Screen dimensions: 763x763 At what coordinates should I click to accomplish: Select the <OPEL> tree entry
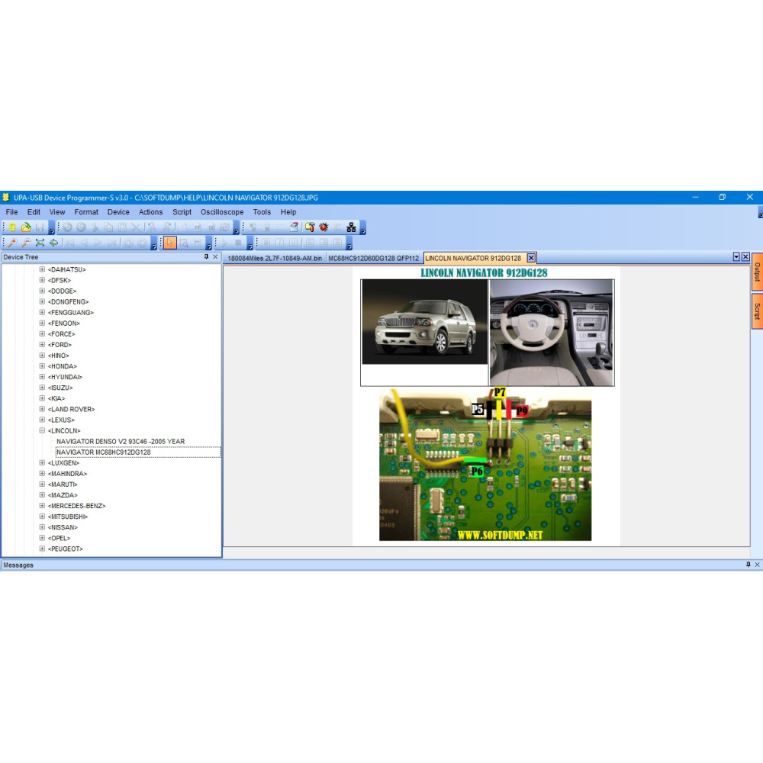click(59, 538)
